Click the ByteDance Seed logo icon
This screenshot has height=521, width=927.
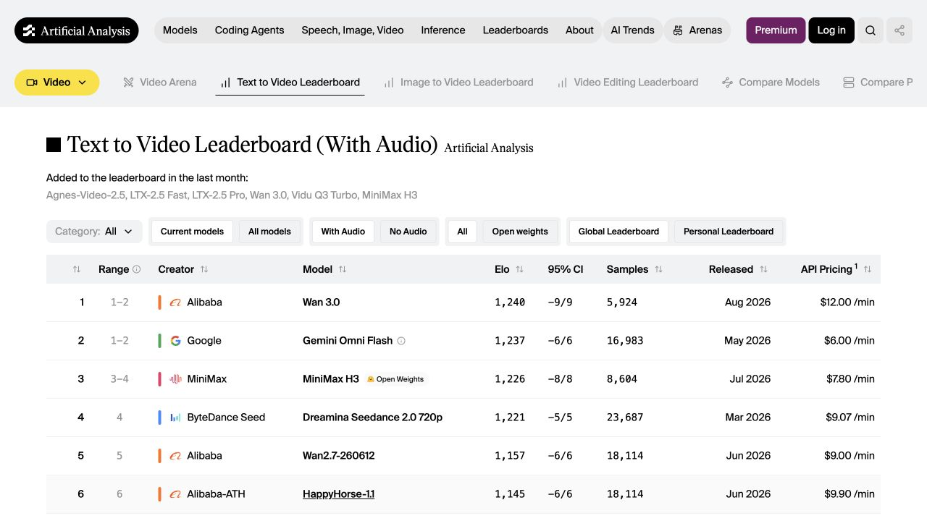click(x=175, y=418)
